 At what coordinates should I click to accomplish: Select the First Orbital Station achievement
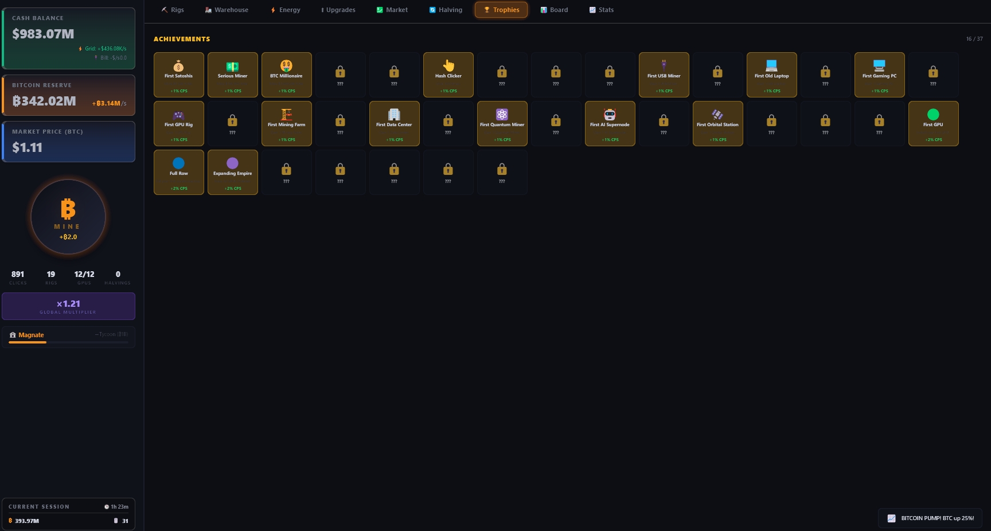pos(717,123)
